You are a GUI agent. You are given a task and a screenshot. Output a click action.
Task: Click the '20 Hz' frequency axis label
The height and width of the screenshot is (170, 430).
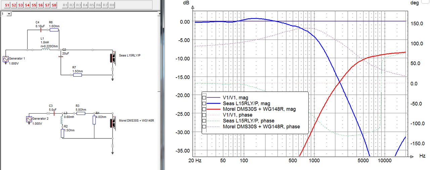[x=195, y=160]
